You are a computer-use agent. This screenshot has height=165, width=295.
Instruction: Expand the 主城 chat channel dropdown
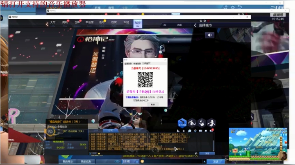point(130,161)
